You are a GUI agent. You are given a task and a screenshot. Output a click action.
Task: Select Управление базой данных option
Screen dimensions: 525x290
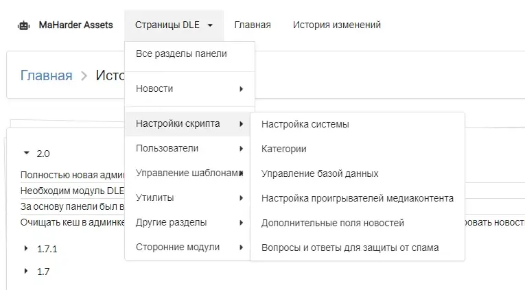coord(320,173)
